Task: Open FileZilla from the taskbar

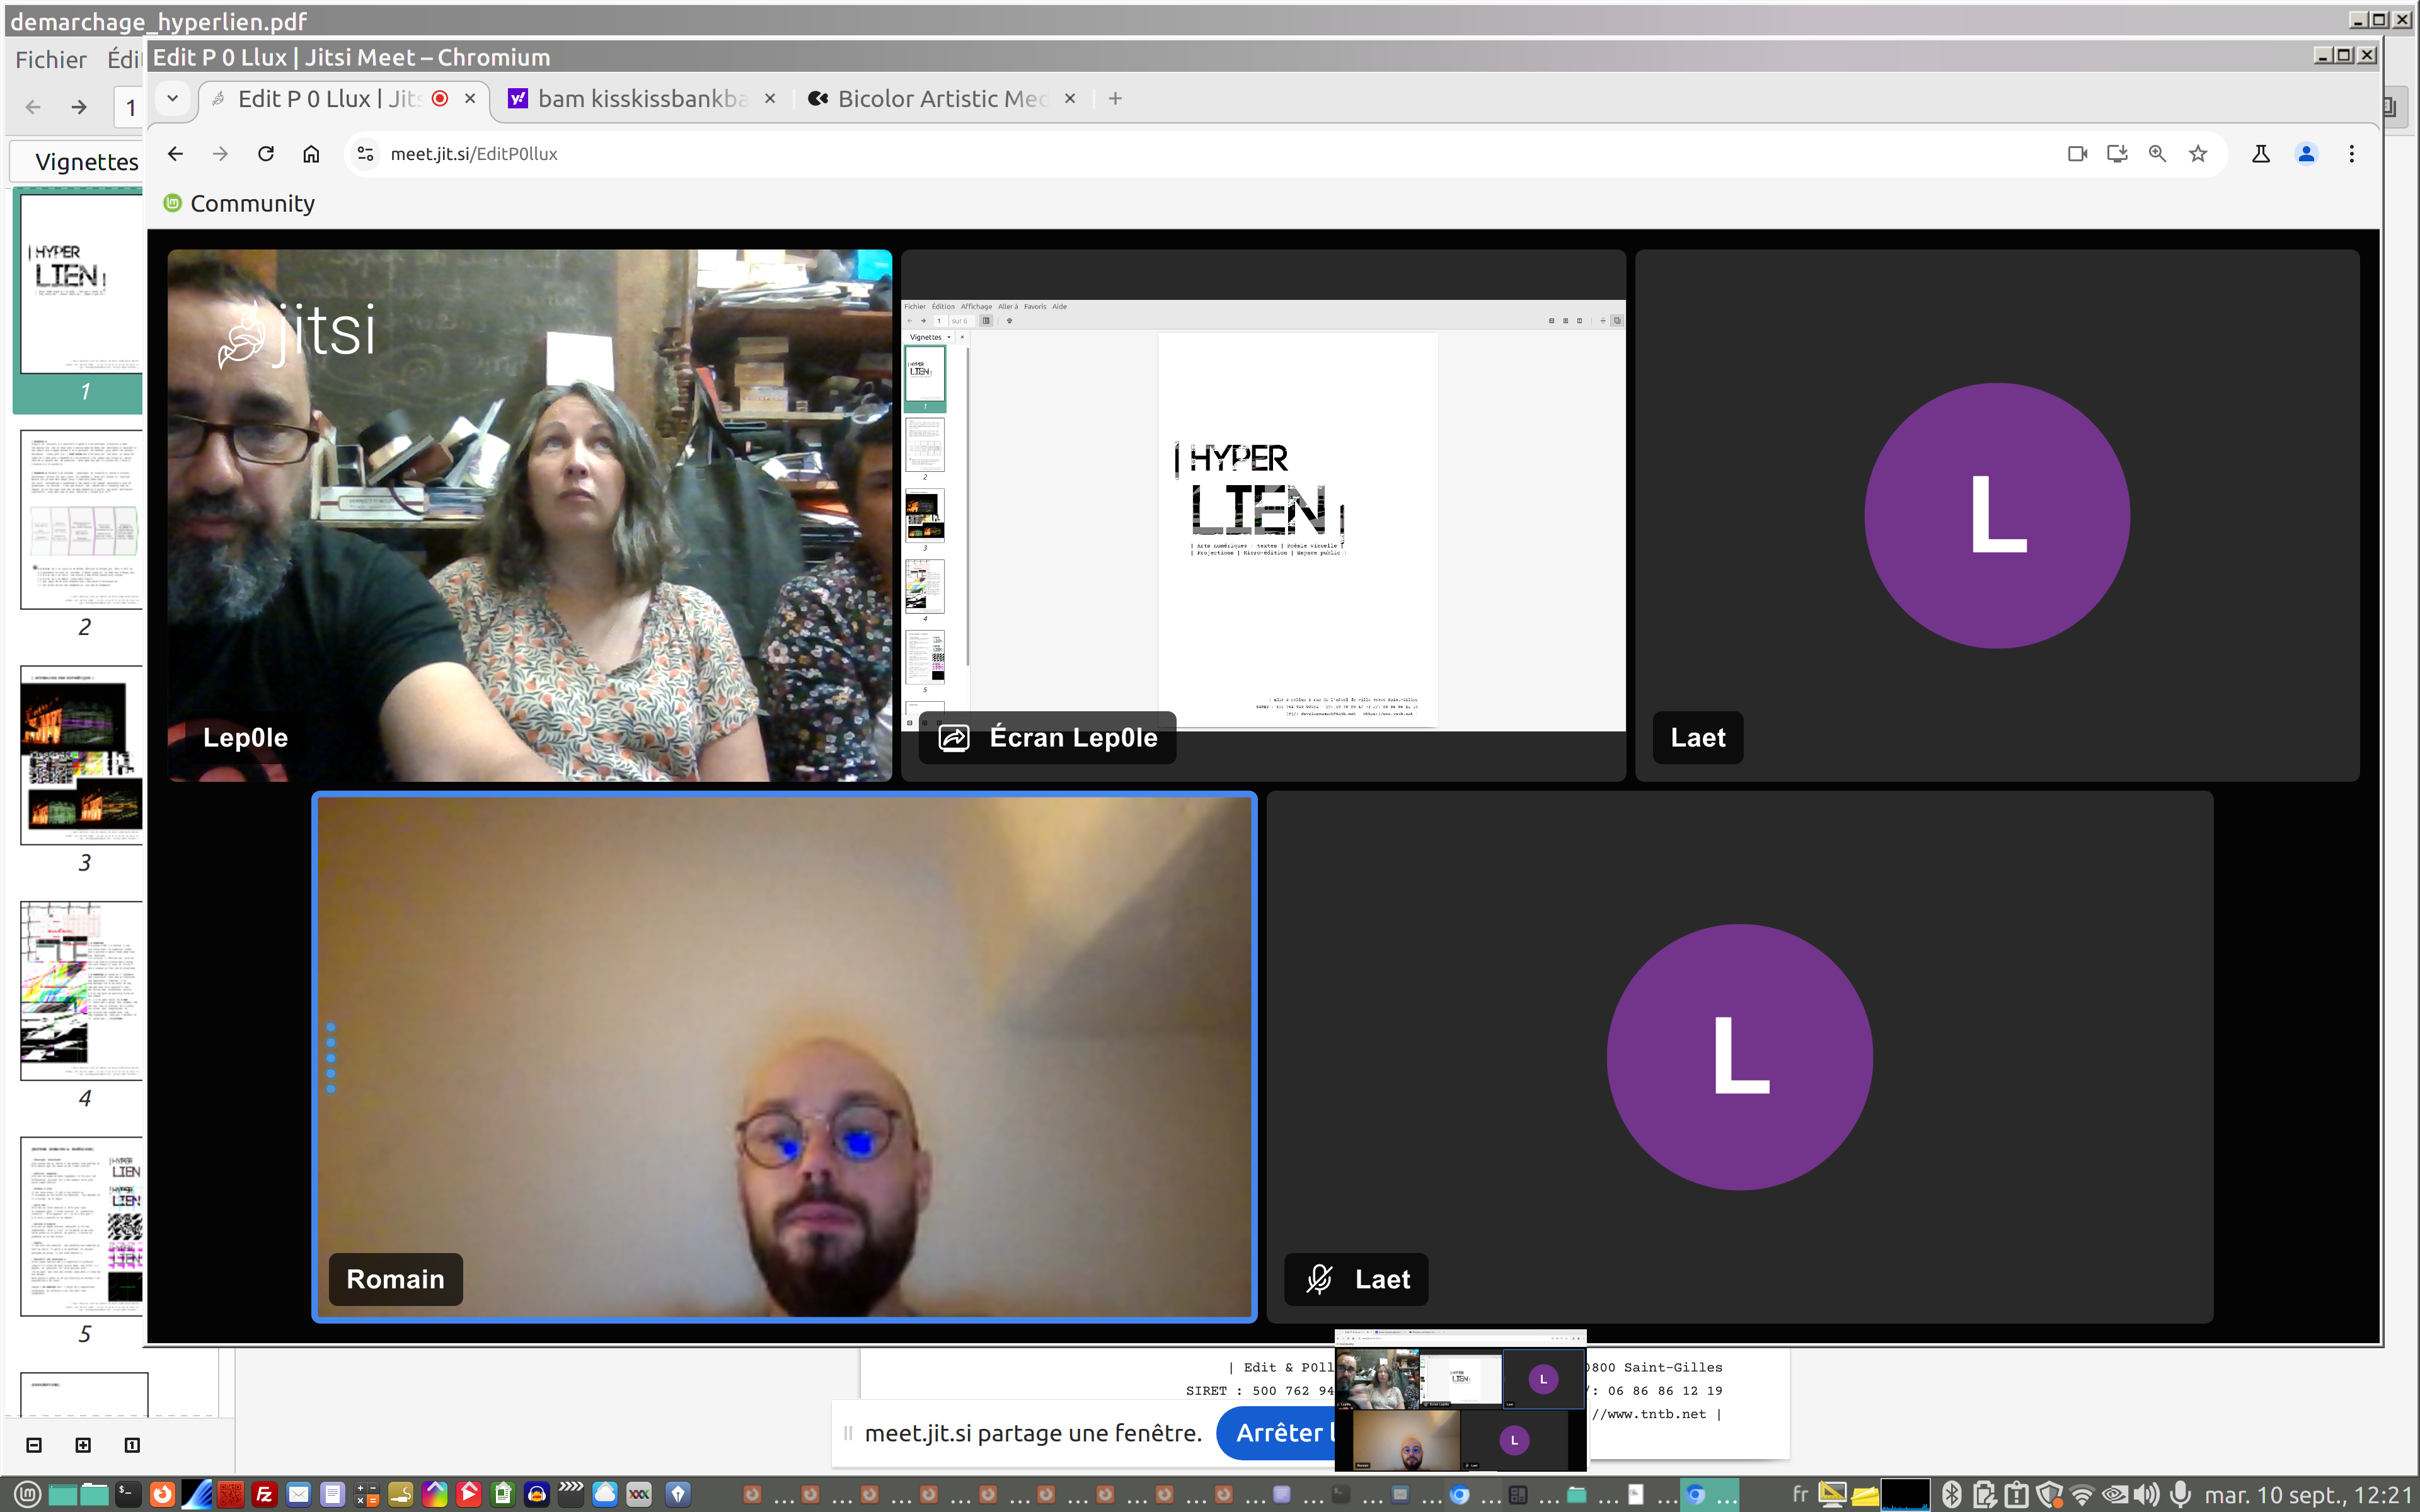Action: (x=264, y=1494)
